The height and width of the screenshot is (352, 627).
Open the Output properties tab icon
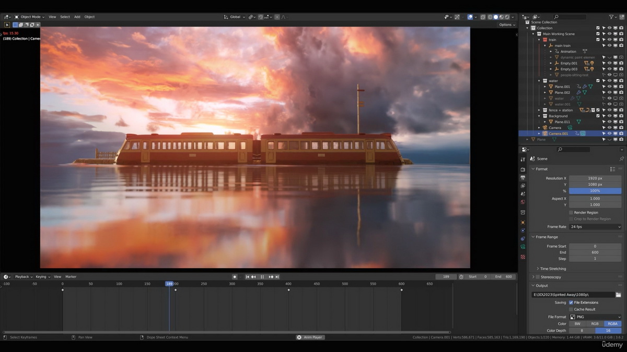pos(522,178)
